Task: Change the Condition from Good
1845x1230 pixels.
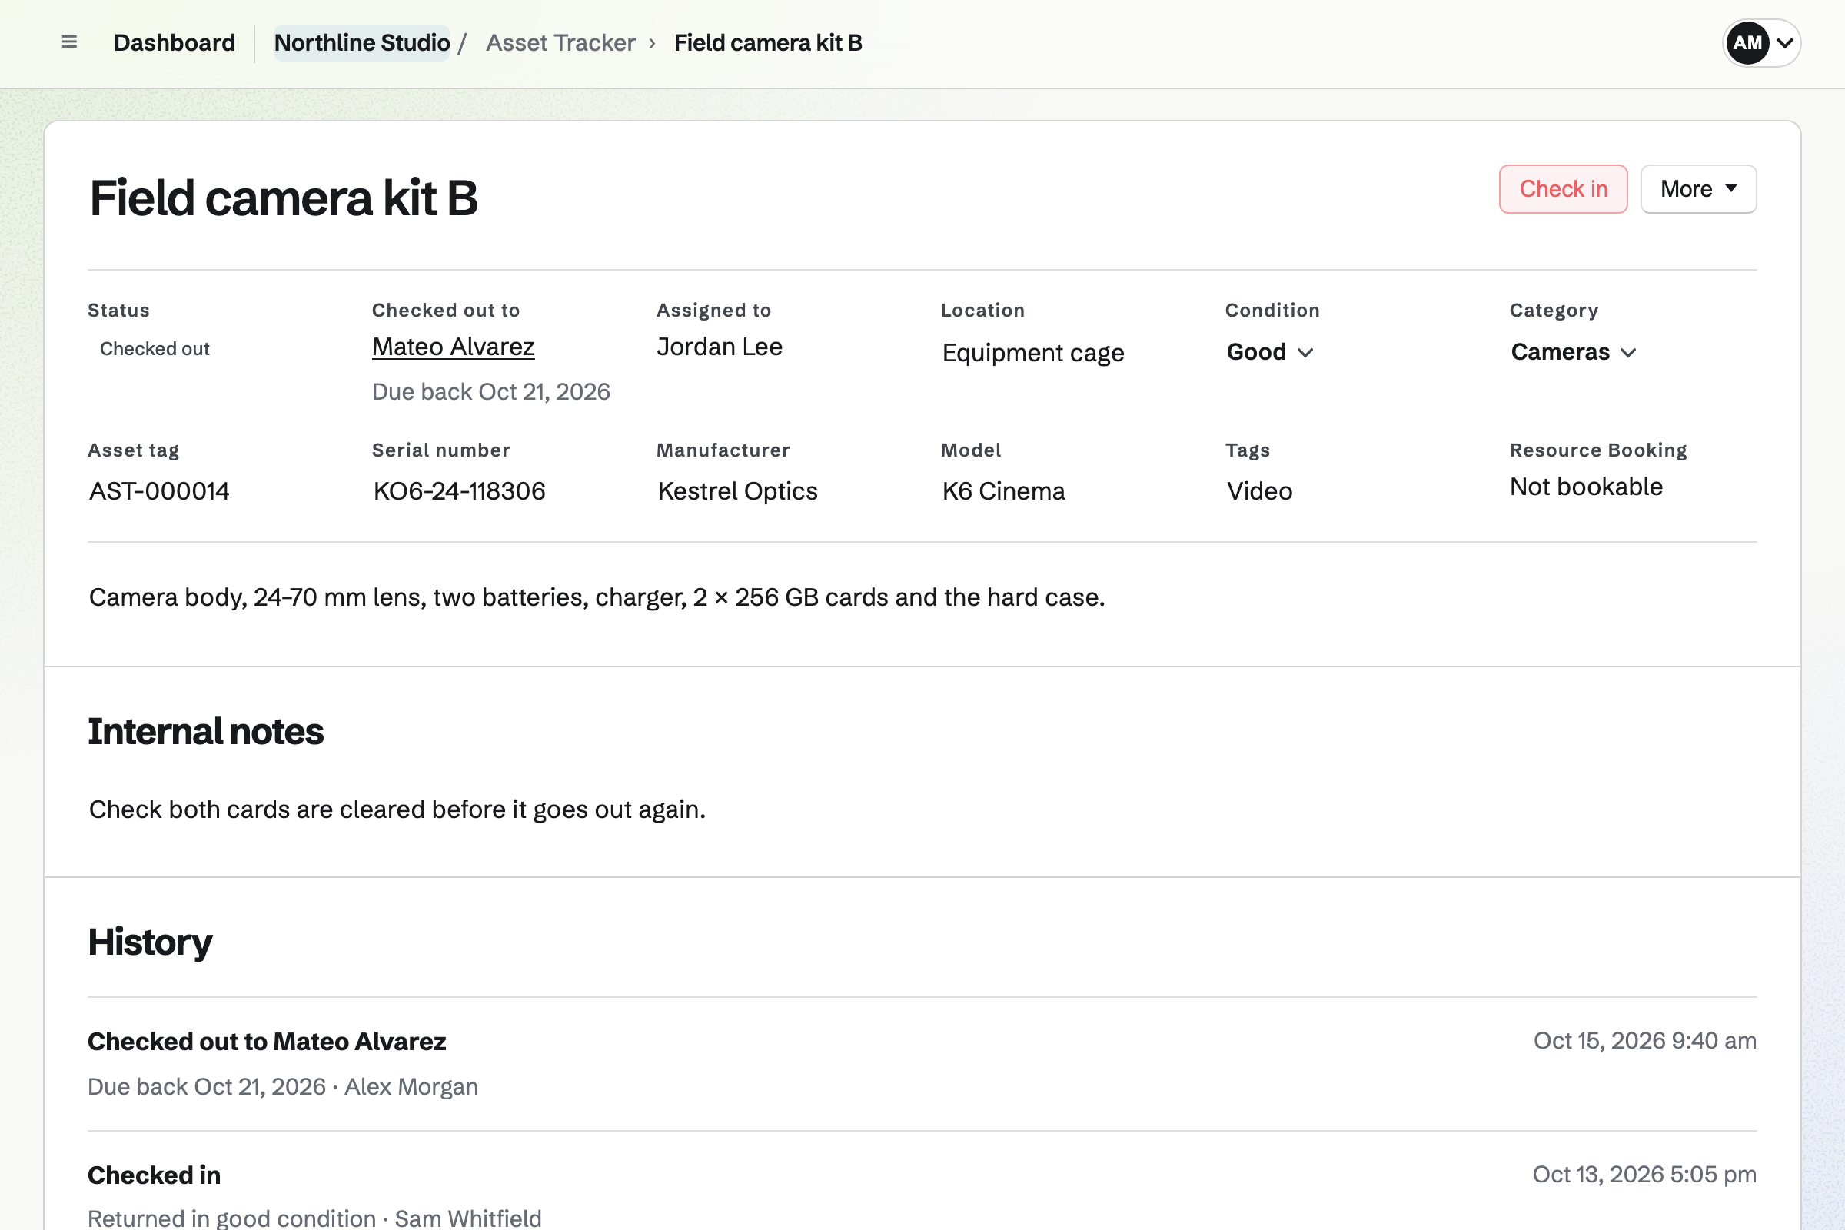Action: [1269, 352]
